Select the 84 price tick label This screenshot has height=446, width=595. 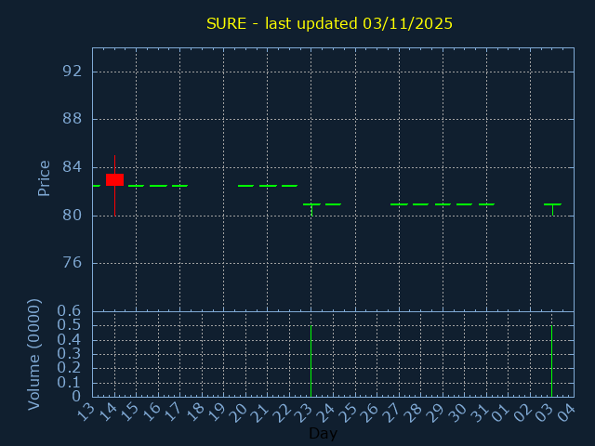click(x=73, y=167)
